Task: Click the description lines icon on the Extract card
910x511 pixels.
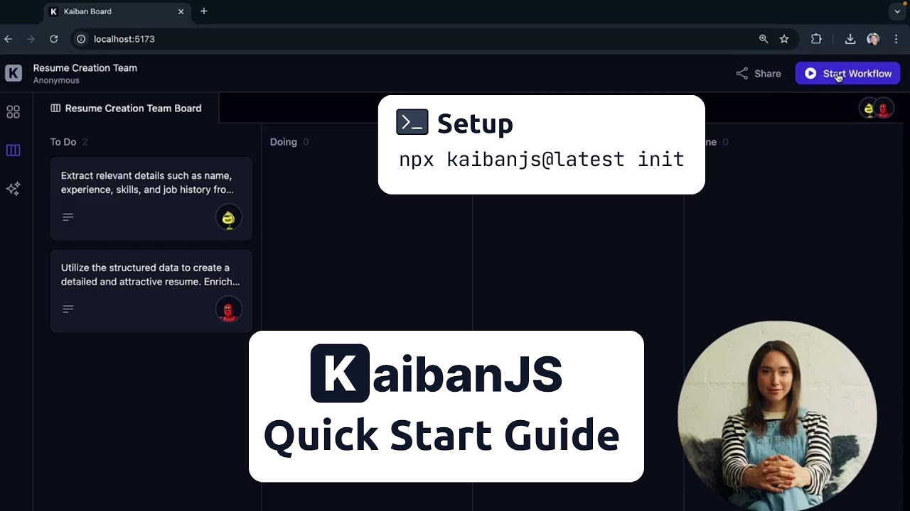Action: click(68, 217)
